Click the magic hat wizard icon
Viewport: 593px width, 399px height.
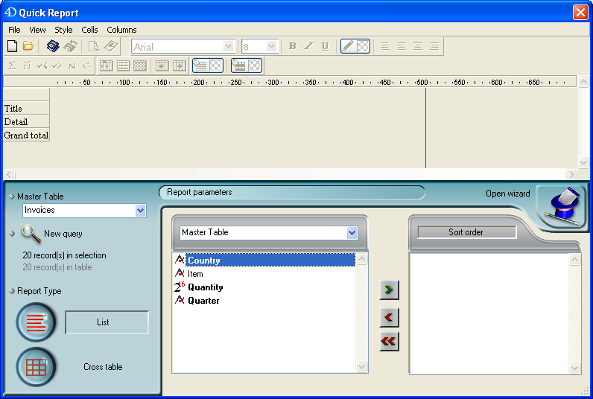[562, 206]
